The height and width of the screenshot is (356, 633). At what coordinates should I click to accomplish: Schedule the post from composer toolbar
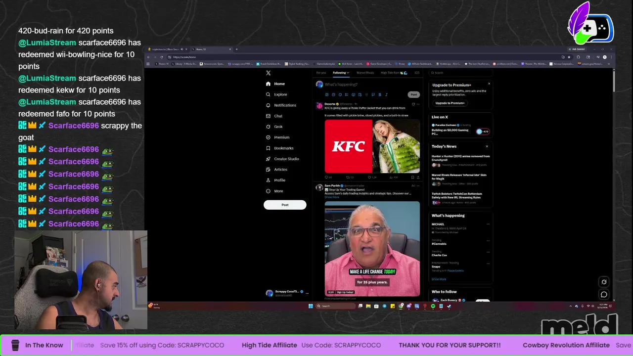tap(360, 94)
